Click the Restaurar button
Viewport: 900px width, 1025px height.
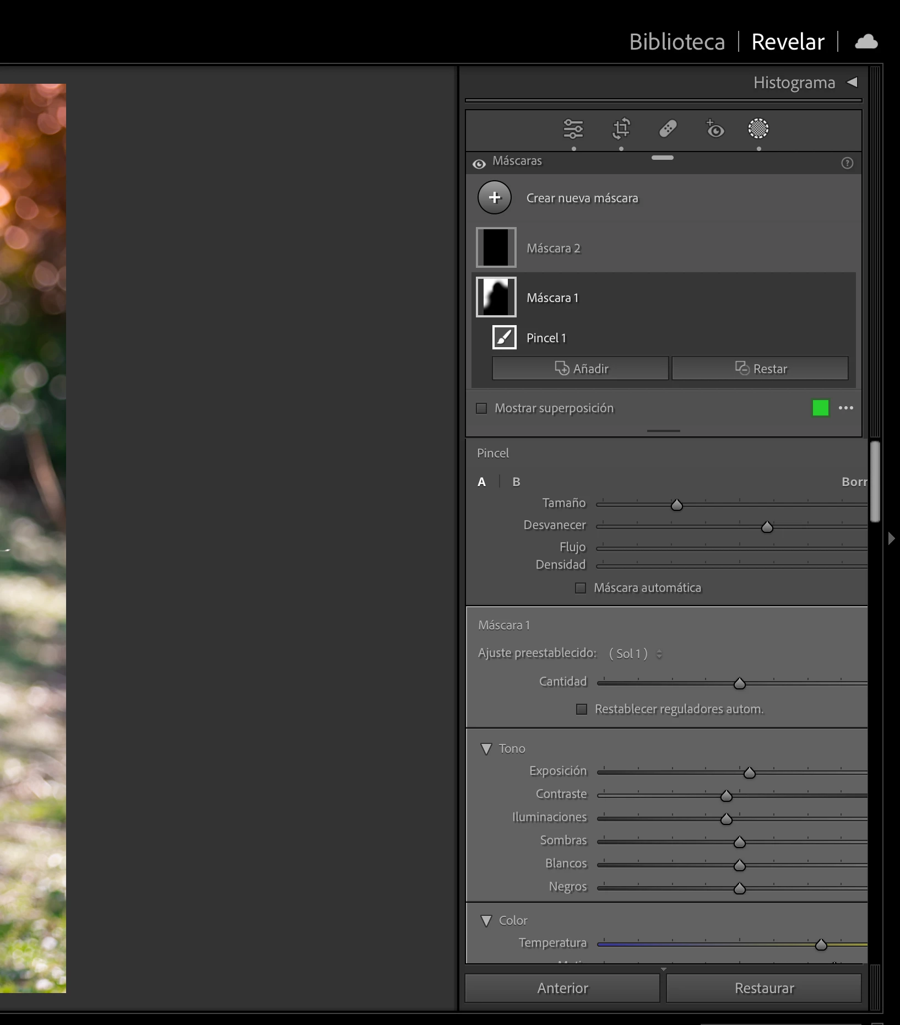[x=764, y=988]
